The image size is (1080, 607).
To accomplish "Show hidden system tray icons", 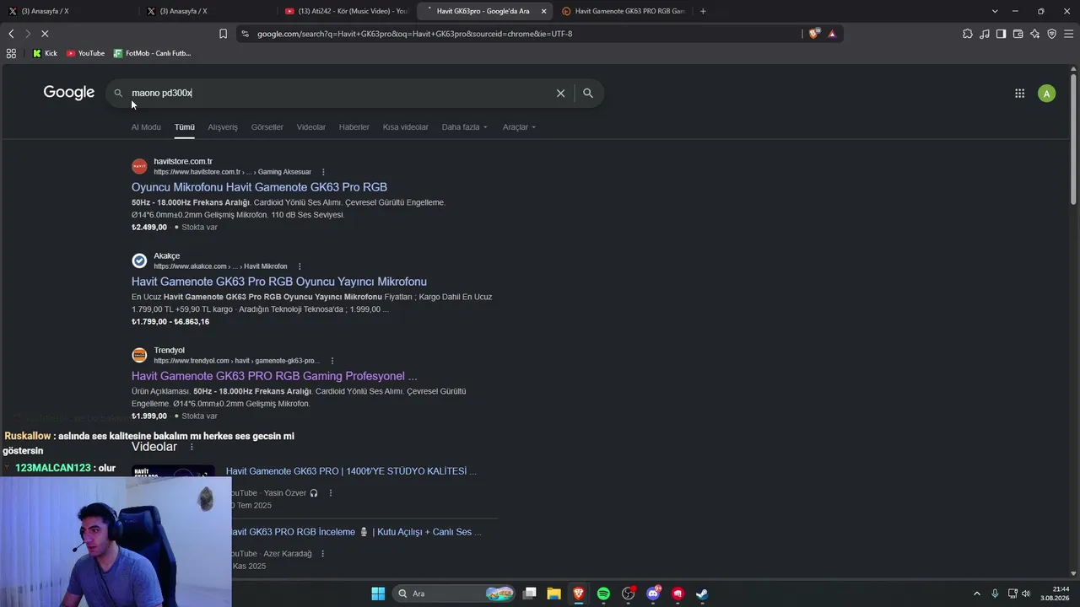I will pos(977,594).
